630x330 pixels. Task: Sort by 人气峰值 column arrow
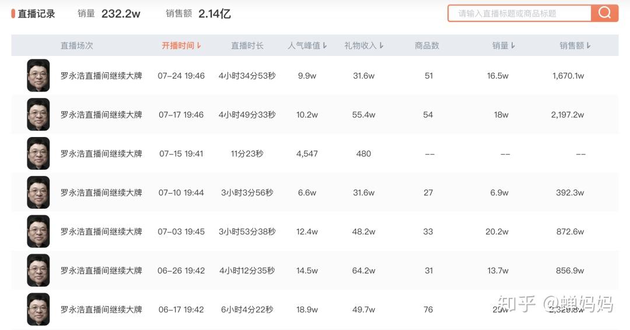point(325,45)
